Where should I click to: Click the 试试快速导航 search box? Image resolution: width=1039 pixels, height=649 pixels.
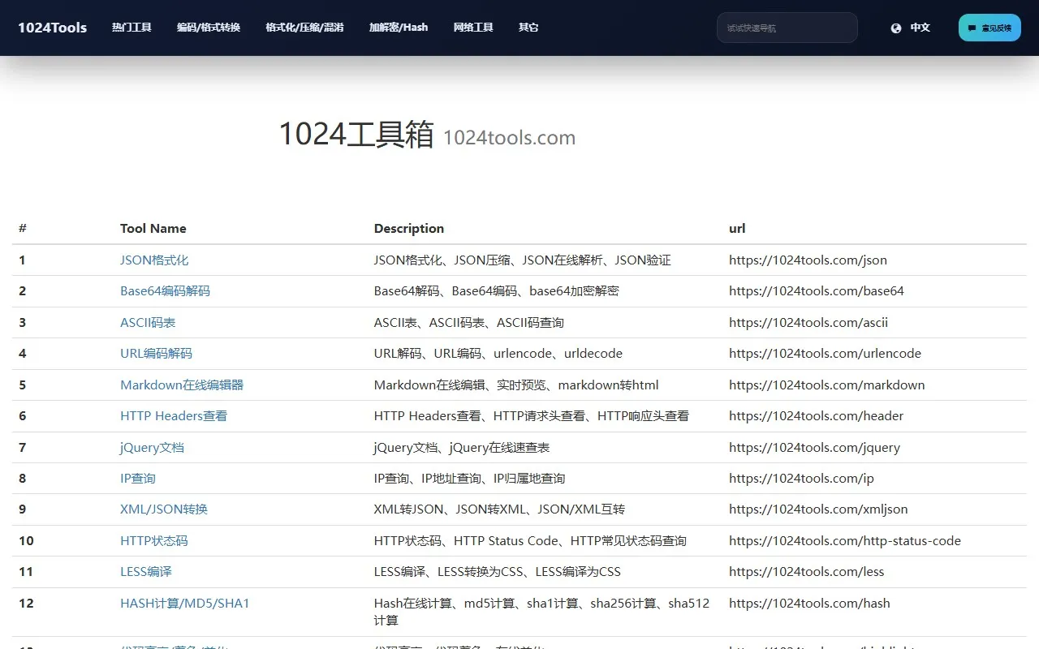787,27
